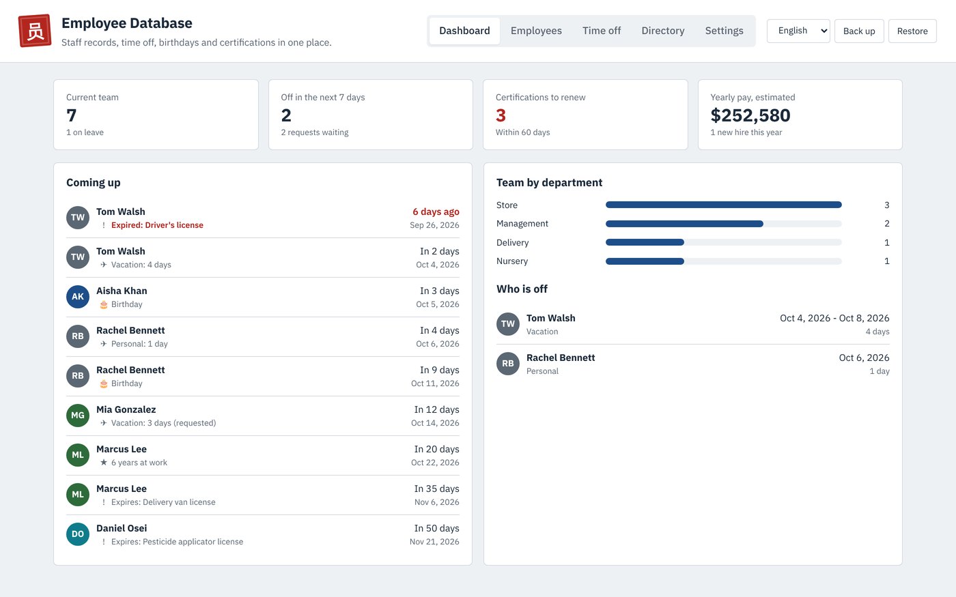Click Mia Gonzalez's MG avatar
Image resolution: width=956 pixels, height=597 pixels.
coord(78,416)
